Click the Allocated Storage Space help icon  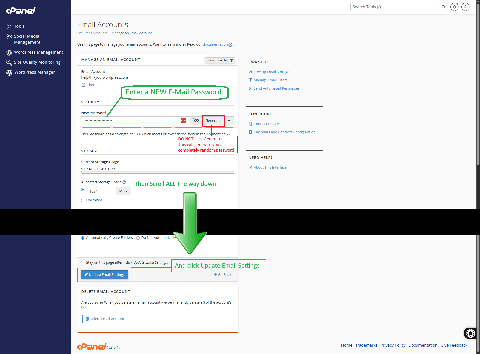point(124,182)
